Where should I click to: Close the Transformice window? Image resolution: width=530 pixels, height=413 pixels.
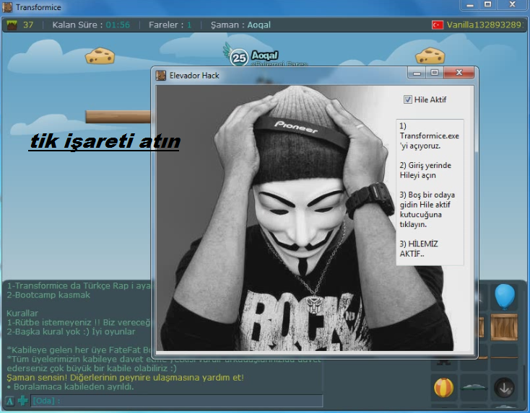click(x=513, y=5)
